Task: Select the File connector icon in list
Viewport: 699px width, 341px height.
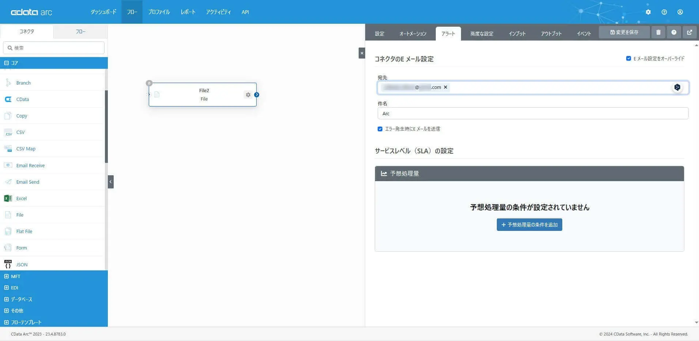Action: click(8, 215)
